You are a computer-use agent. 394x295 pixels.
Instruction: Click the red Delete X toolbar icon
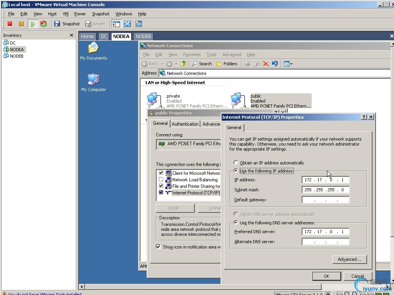coord(266,64)
